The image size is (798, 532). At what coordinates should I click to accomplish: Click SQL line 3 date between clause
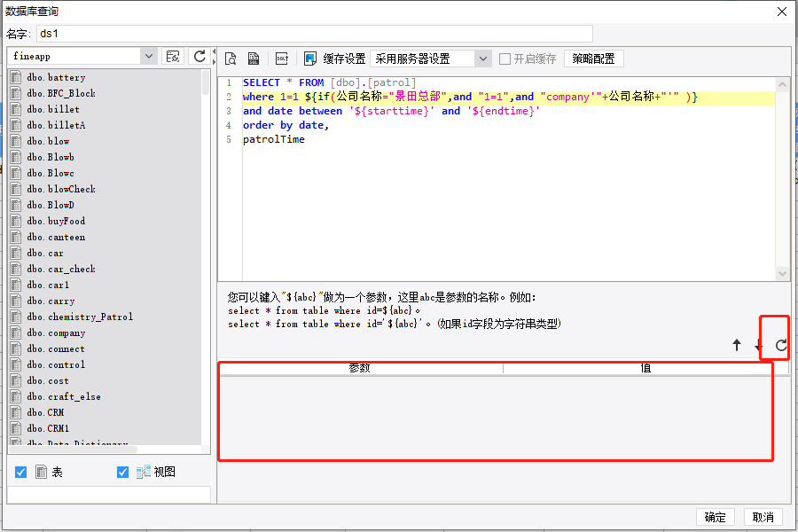coord(391,111)
